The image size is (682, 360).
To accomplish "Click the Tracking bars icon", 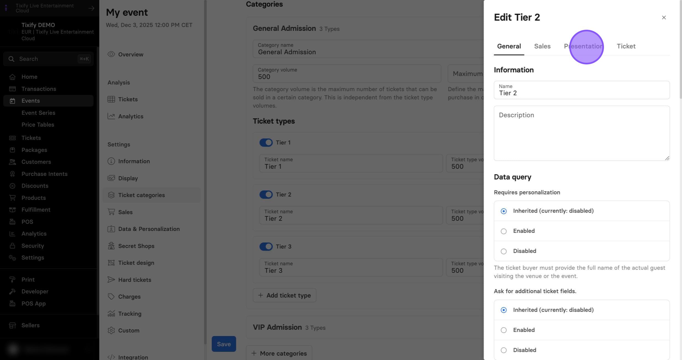I will (x=111, y=314).
